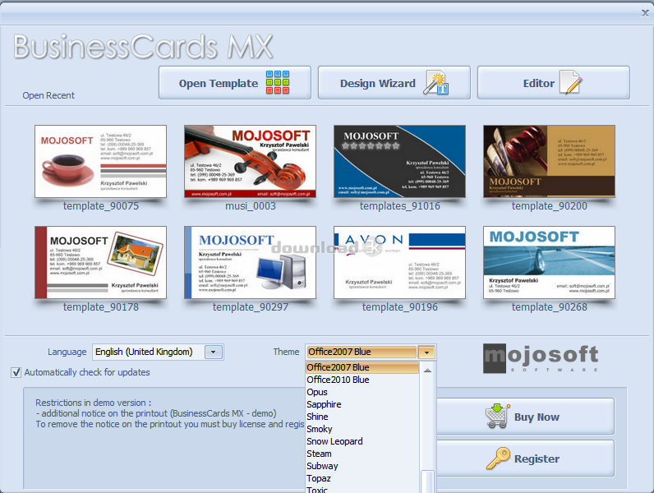654x493 pixels.
Task: Select the Snow Leopard theme
Action: coord(362,441)
